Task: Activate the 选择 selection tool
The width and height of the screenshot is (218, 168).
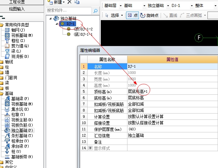Action: coord(113,15)
